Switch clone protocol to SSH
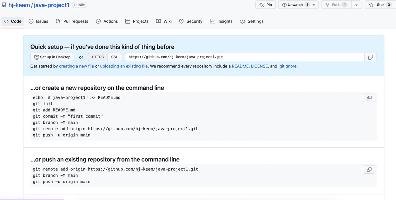Viewport: 396px width, 200px height. click(x=115, y=57)
